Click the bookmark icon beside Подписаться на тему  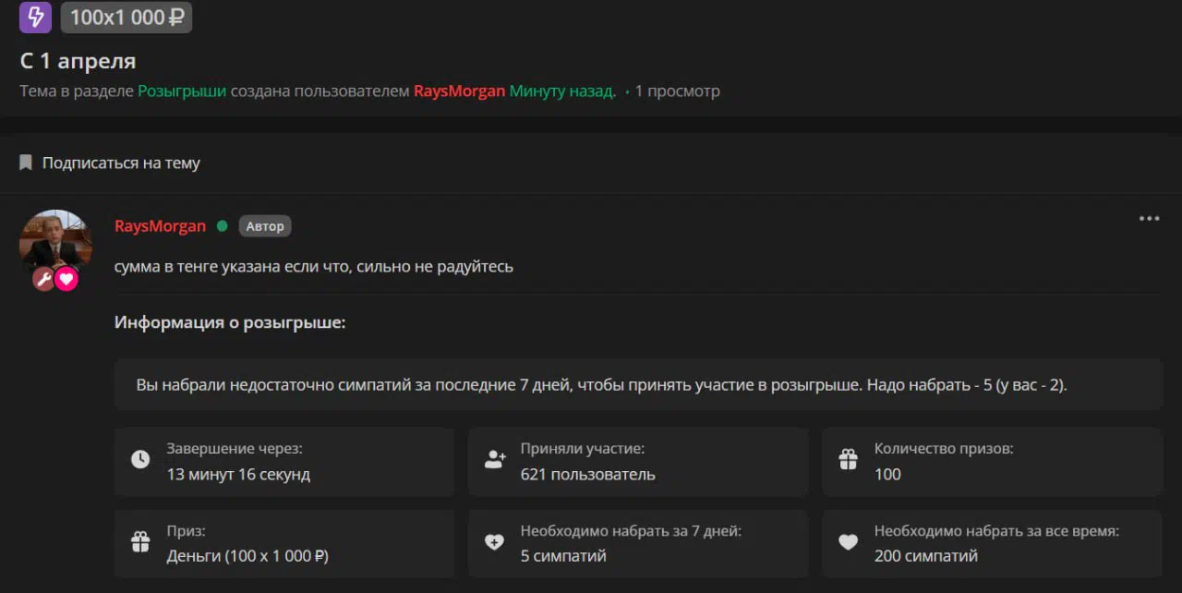[26, 163]
